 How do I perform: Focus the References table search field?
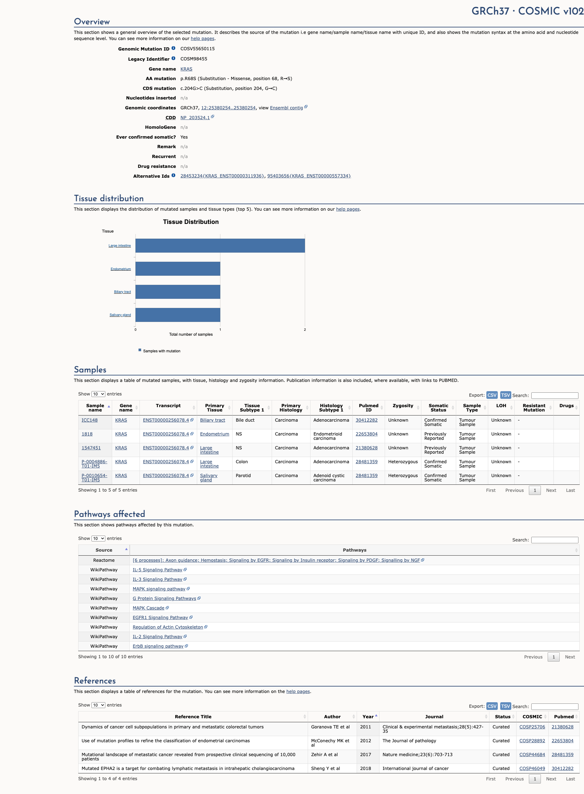click(555, 706)
